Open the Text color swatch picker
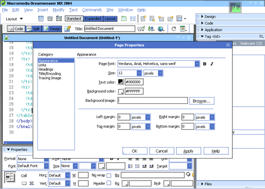This screenshot has width=265, height=189. pos(121,82)
